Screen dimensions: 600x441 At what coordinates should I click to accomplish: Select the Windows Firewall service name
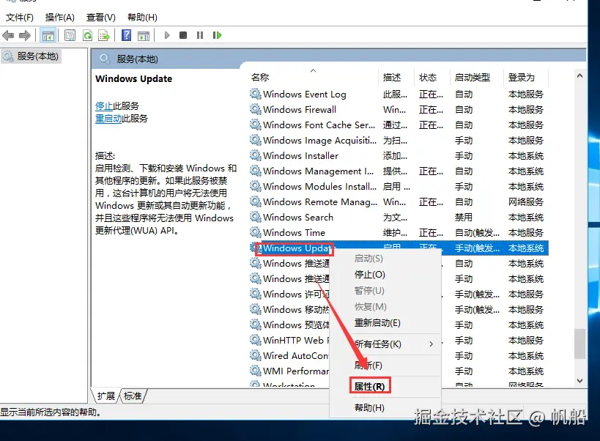click(300, 110)
